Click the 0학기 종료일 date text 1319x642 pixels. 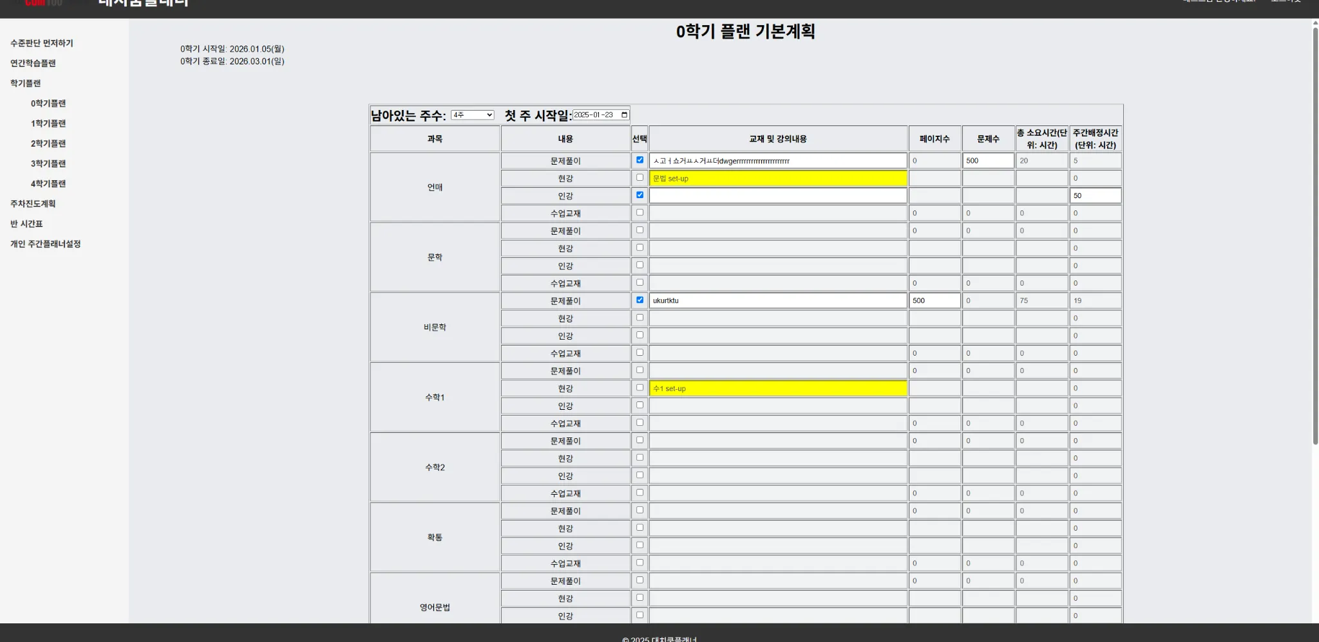(232, 61)
